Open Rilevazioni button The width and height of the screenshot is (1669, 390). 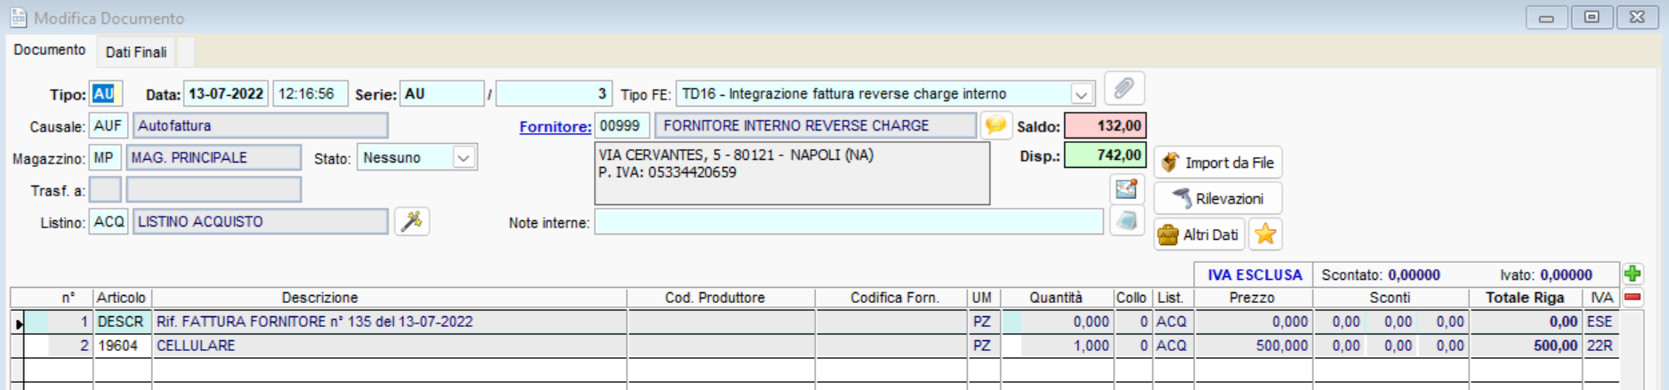1217,198
